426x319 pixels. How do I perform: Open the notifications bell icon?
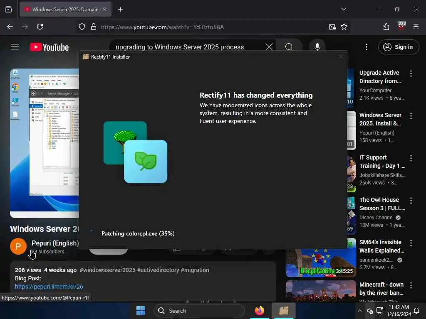pyautogui.click(x=416, y=311)
